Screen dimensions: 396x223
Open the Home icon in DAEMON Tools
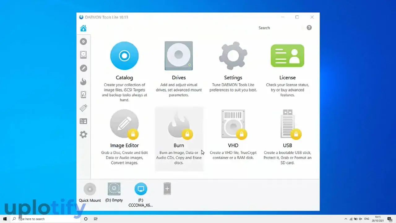click(83, 28)
